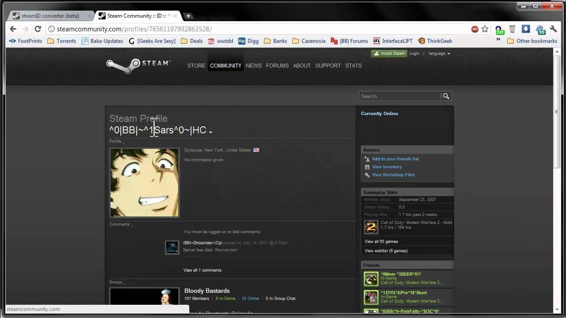566x318 pixels.
Task: Open the STATS menu item
Action: coord(353,66)
